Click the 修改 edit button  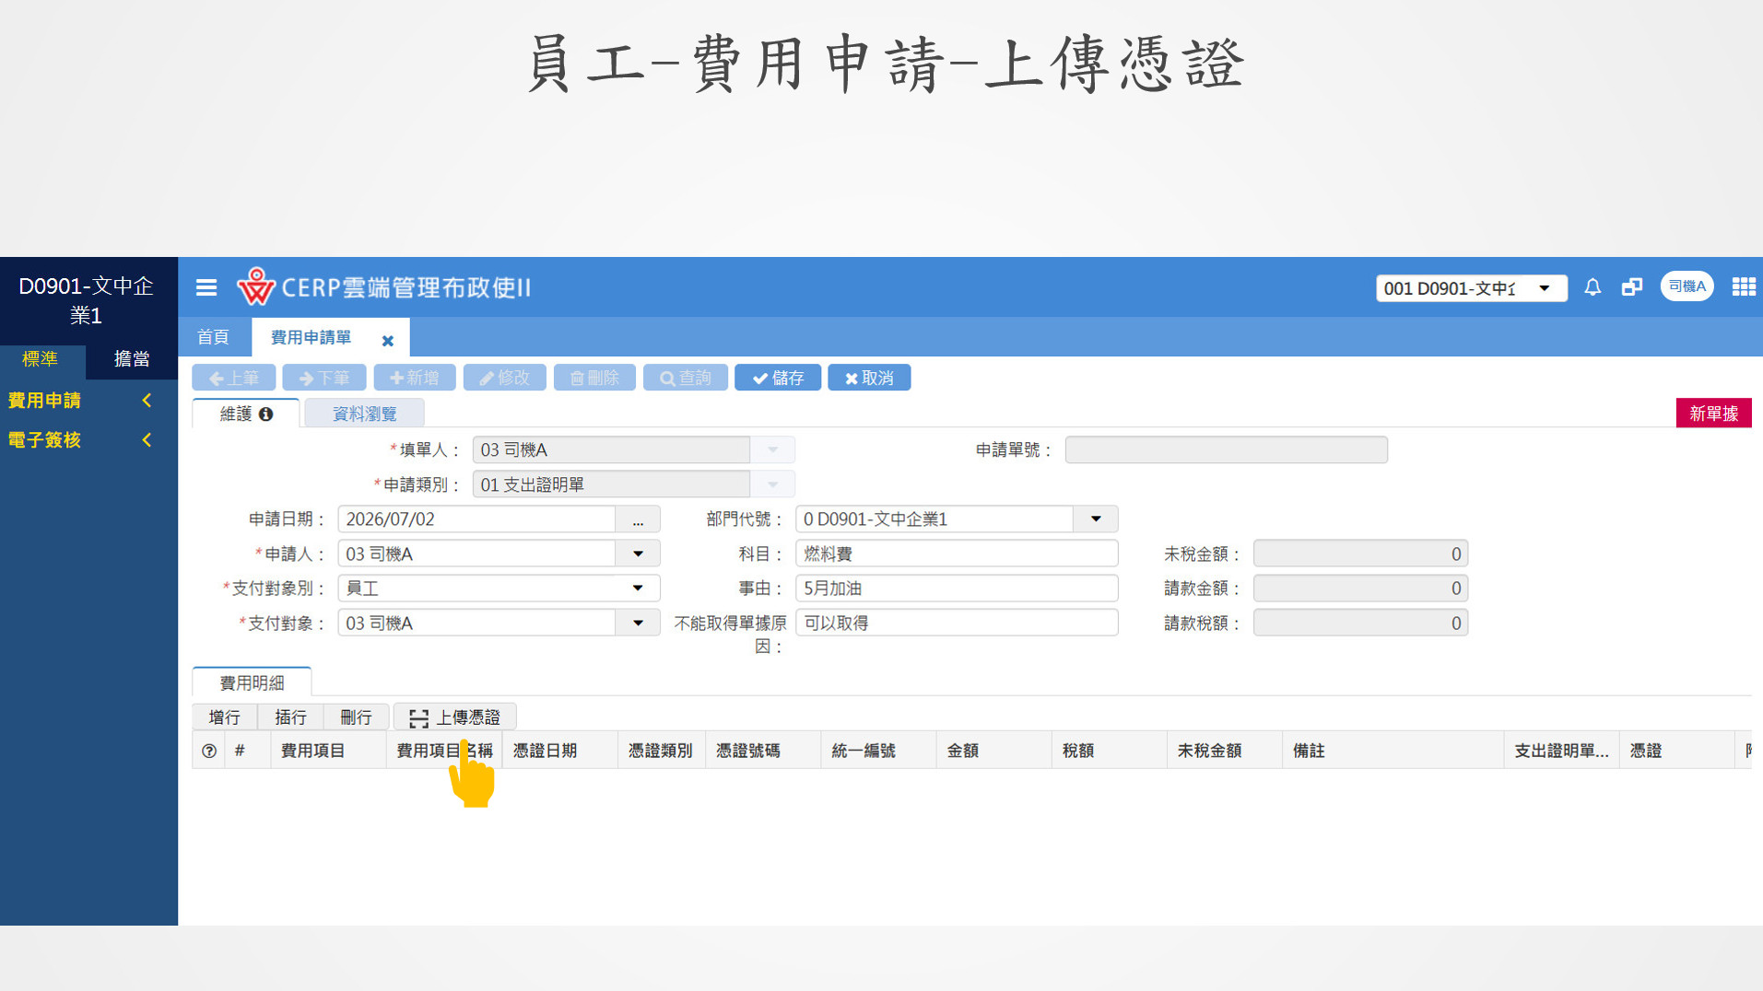[x=505, y=378]
